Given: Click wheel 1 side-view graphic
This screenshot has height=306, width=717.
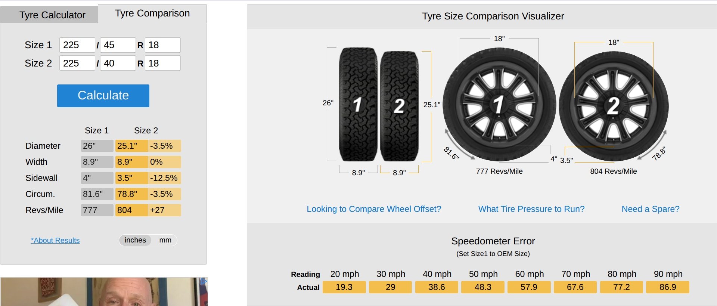Looking at the screenshot, I should pos(499,105).
